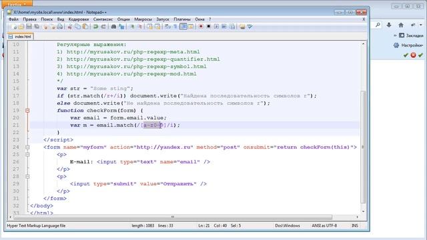Toggle the highlighted indent guide button
The height and width of the screenshot is (240, 427).
pos(183,27)
